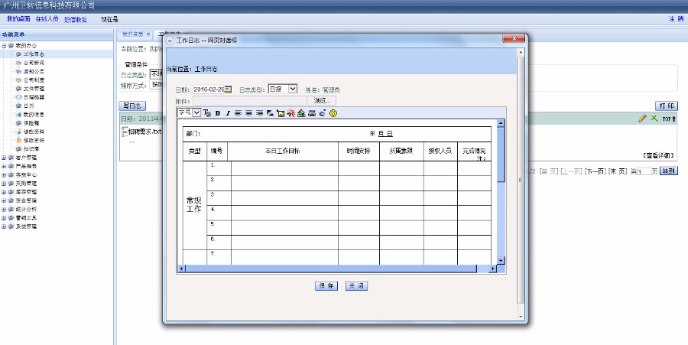
Task: Click the 常规工作 table cell
Action: (194, 204)
